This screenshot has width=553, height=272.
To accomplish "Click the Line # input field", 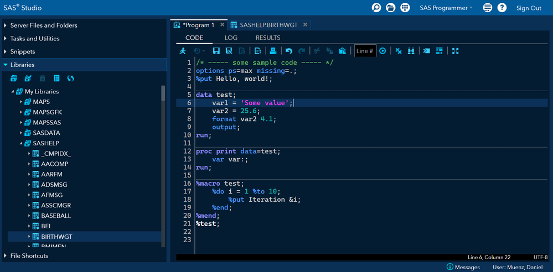I will point(364,51).
